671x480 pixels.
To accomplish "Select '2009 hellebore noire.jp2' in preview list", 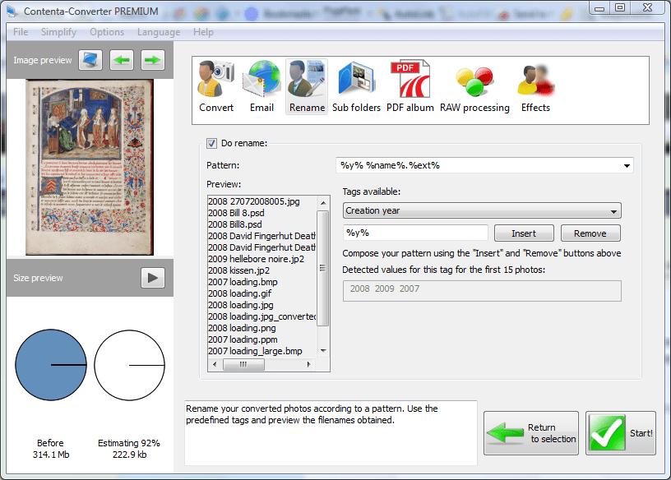I will coord(257,259).
